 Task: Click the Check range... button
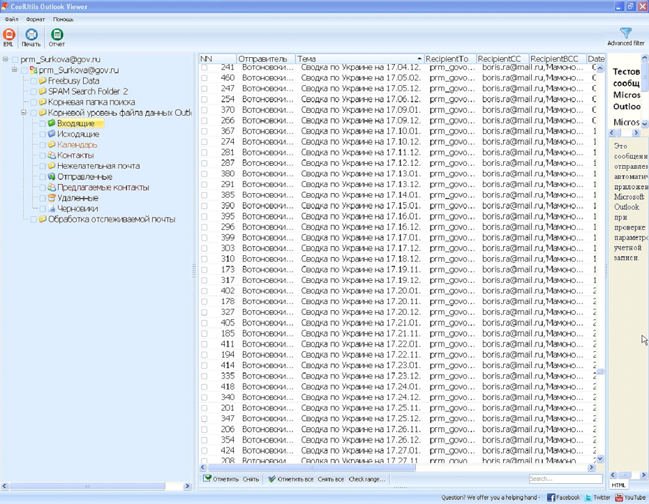point(366,479)
